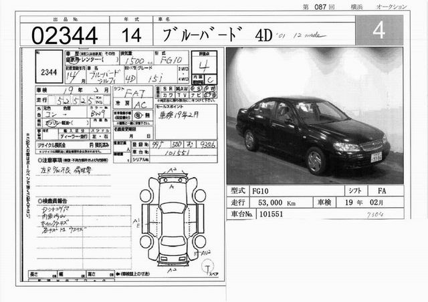
Task: Click the spare tire T circle symbol
Action: pyautogui.click(x=208, y=266)
